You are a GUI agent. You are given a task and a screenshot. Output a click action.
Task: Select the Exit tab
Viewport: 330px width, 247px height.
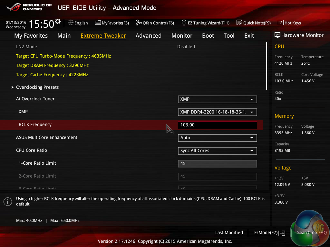click(249, 36)
